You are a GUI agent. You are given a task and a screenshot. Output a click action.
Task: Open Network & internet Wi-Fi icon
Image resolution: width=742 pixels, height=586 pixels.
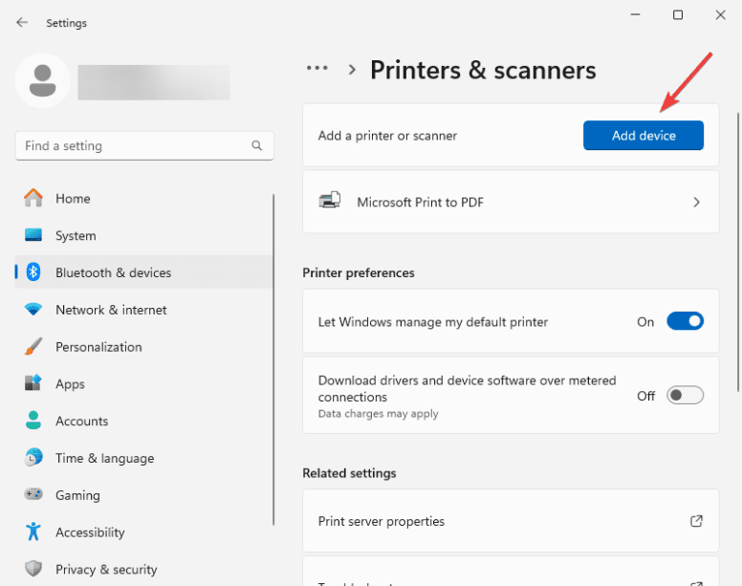click(x=33, y=310)
